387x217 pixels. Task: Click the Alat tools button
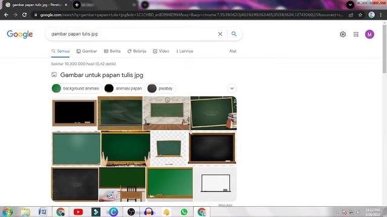click(233, 51)
